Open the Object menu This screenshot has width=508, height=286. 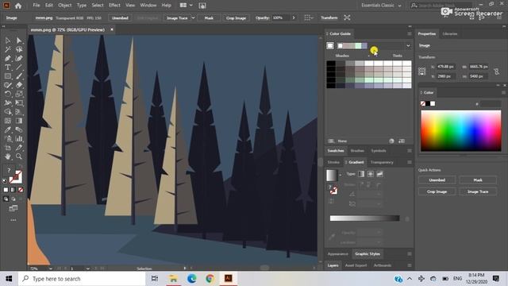click(65, 6)
